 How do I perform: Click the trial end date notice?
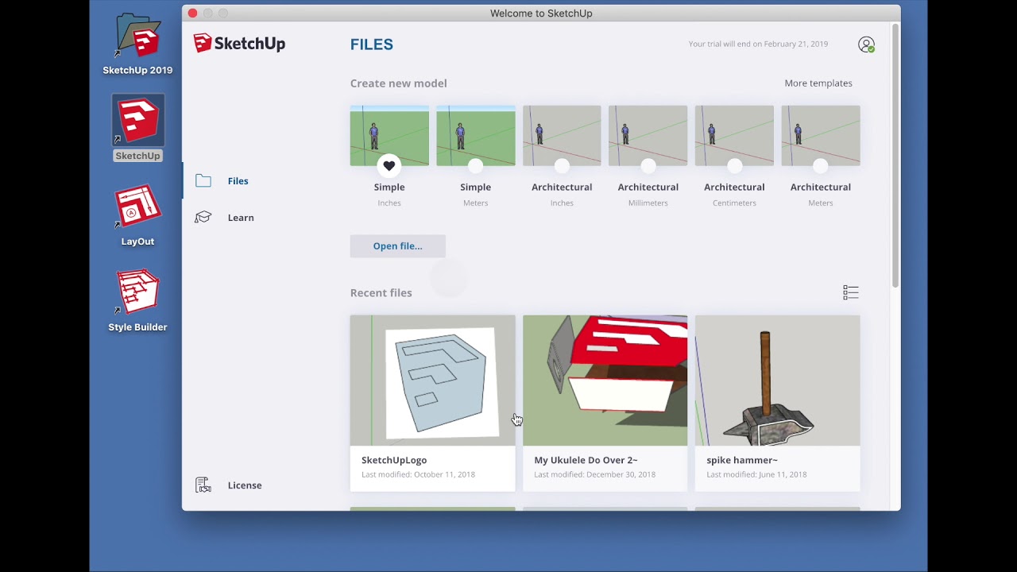tap(758, 44)
